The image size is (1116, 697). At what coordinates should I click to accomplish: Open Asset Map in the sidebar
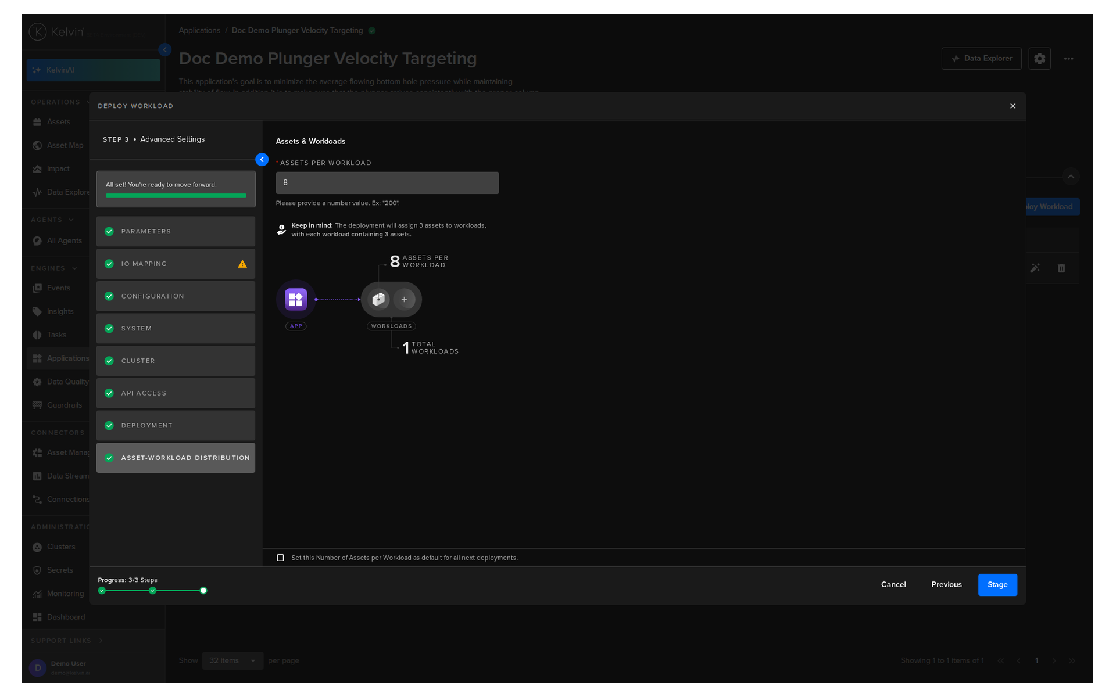(65, 145)
